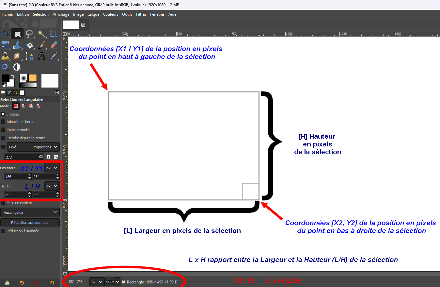Open the dock tab configuration menu
This screenshot has width=440, height=287.
[x=57, y=92]
